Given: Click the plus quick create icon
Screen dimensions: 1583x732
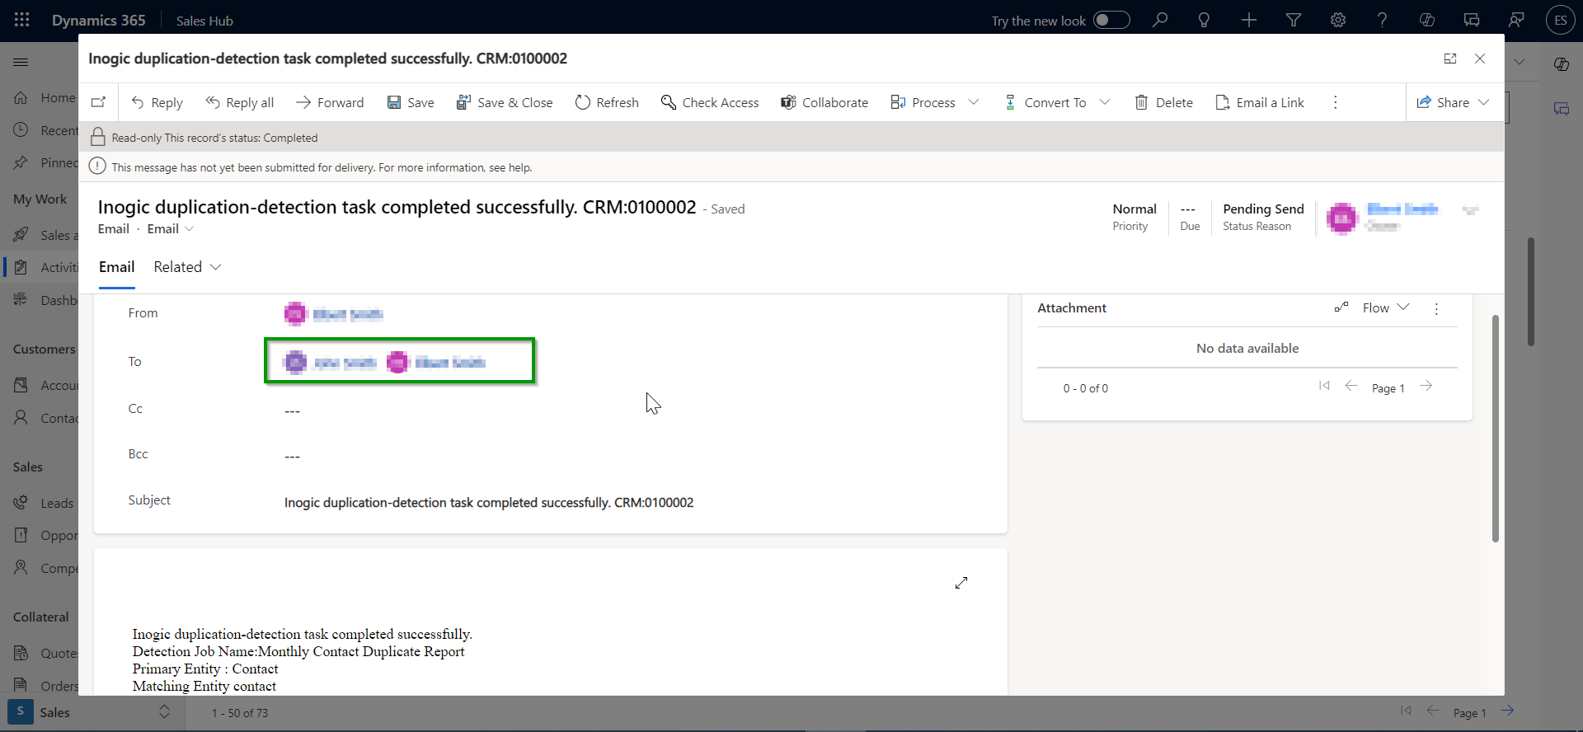Looking at the screenshot, I should point(1249,20).
